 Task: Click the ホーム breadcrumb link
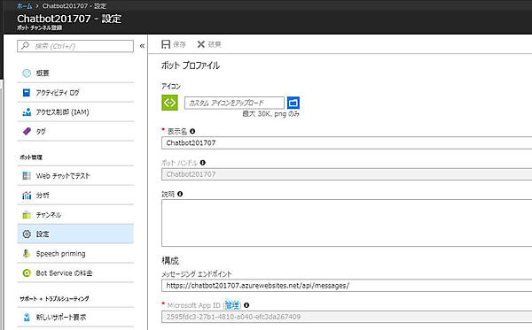pyautogui.click(x=25, y=6)
